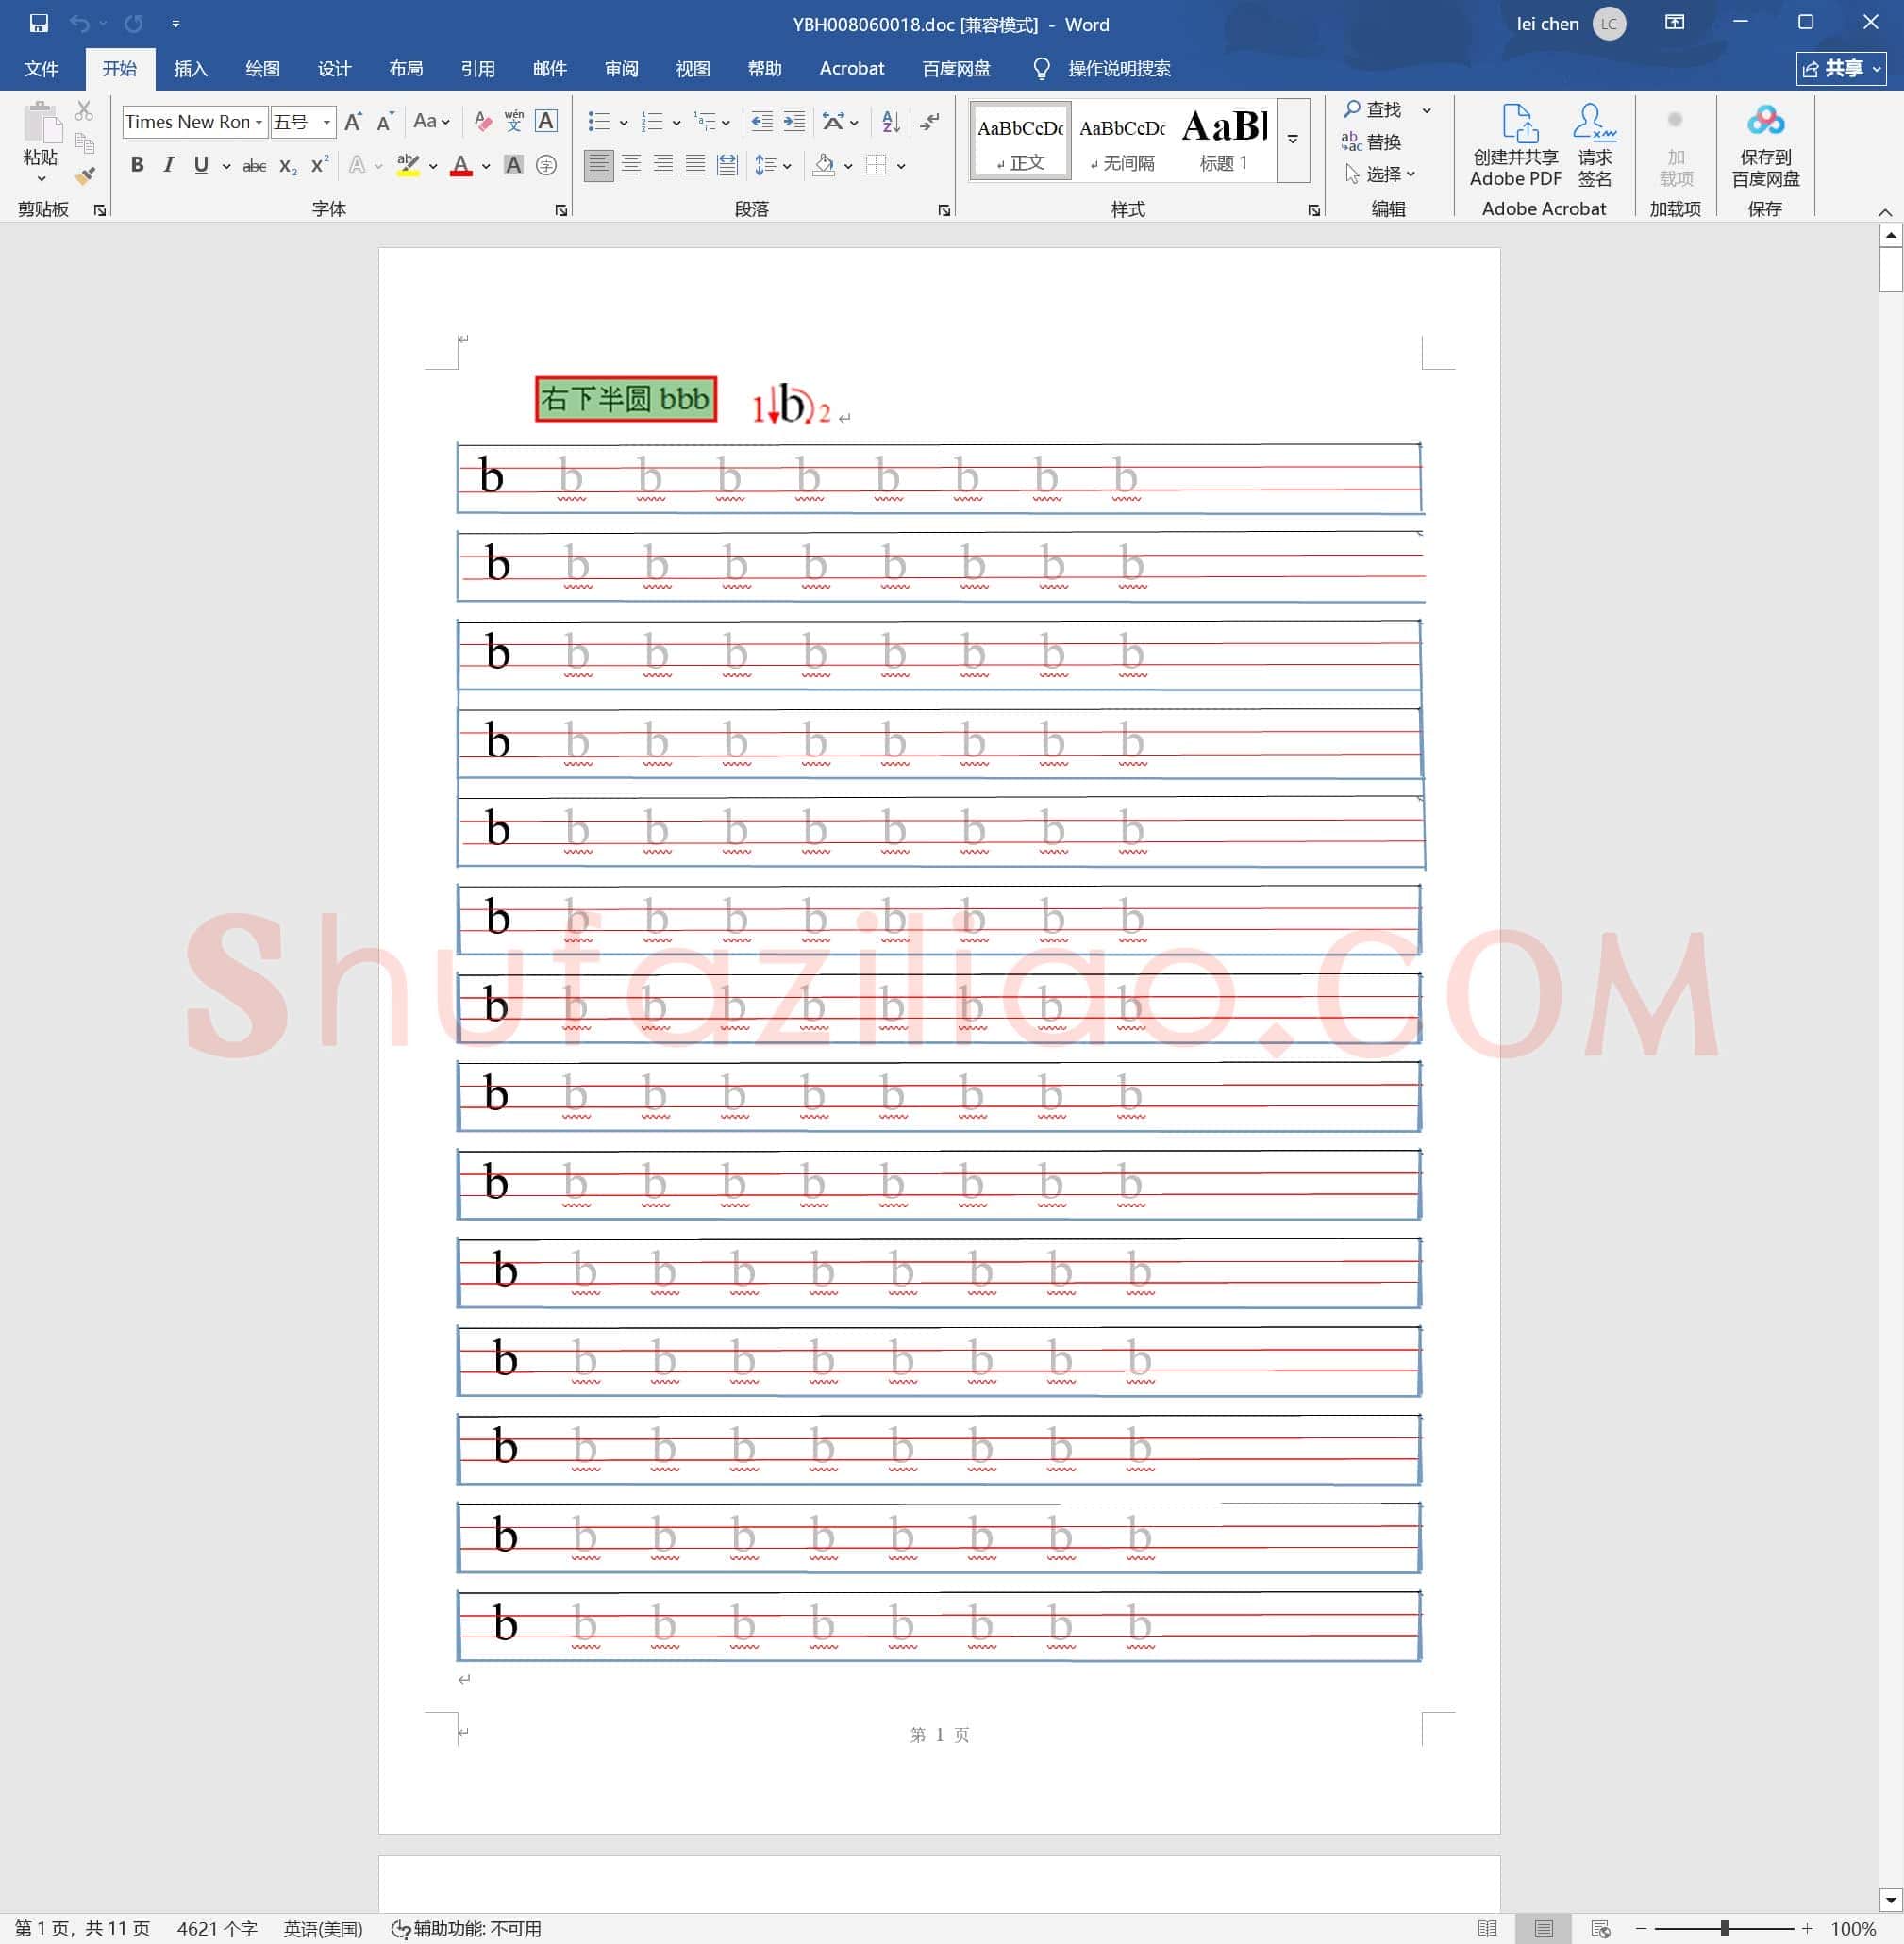The width and height of the screenshot is (1904, 1944).
Task: Click the vertical scrollbar down arrow
Action: tap(1890, 1899)
